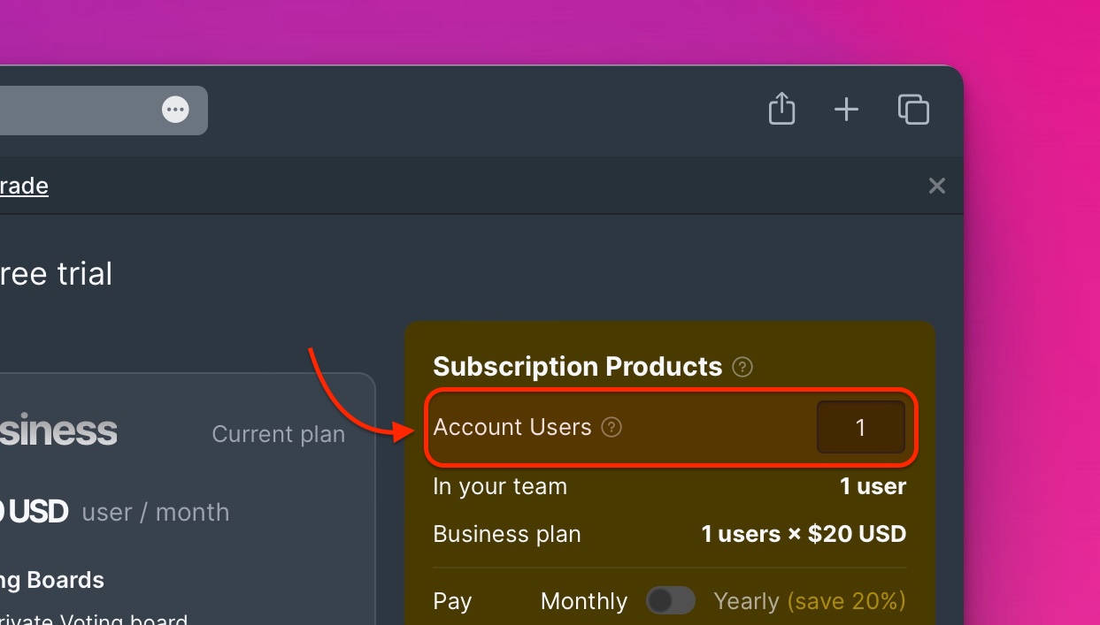Click the Subscription Products heading
1100x625 pixels.
[578, 366]
